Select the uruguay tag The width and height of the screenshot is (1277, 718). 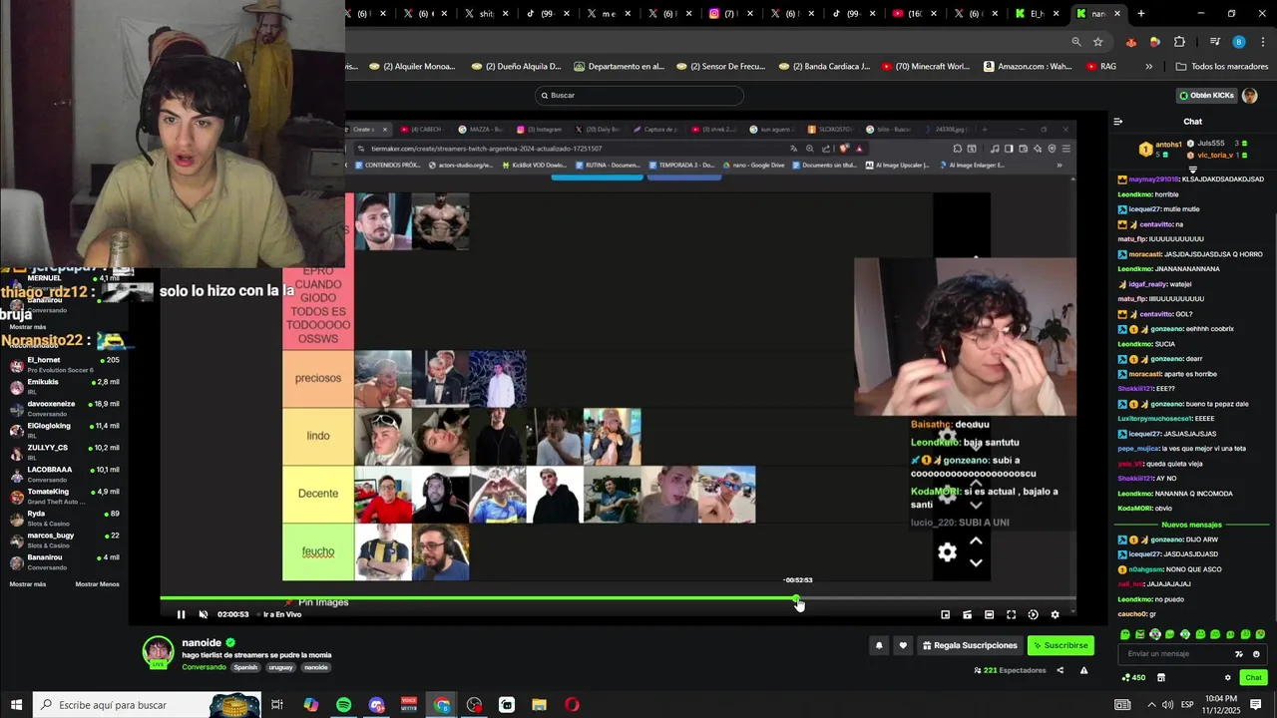280,667
